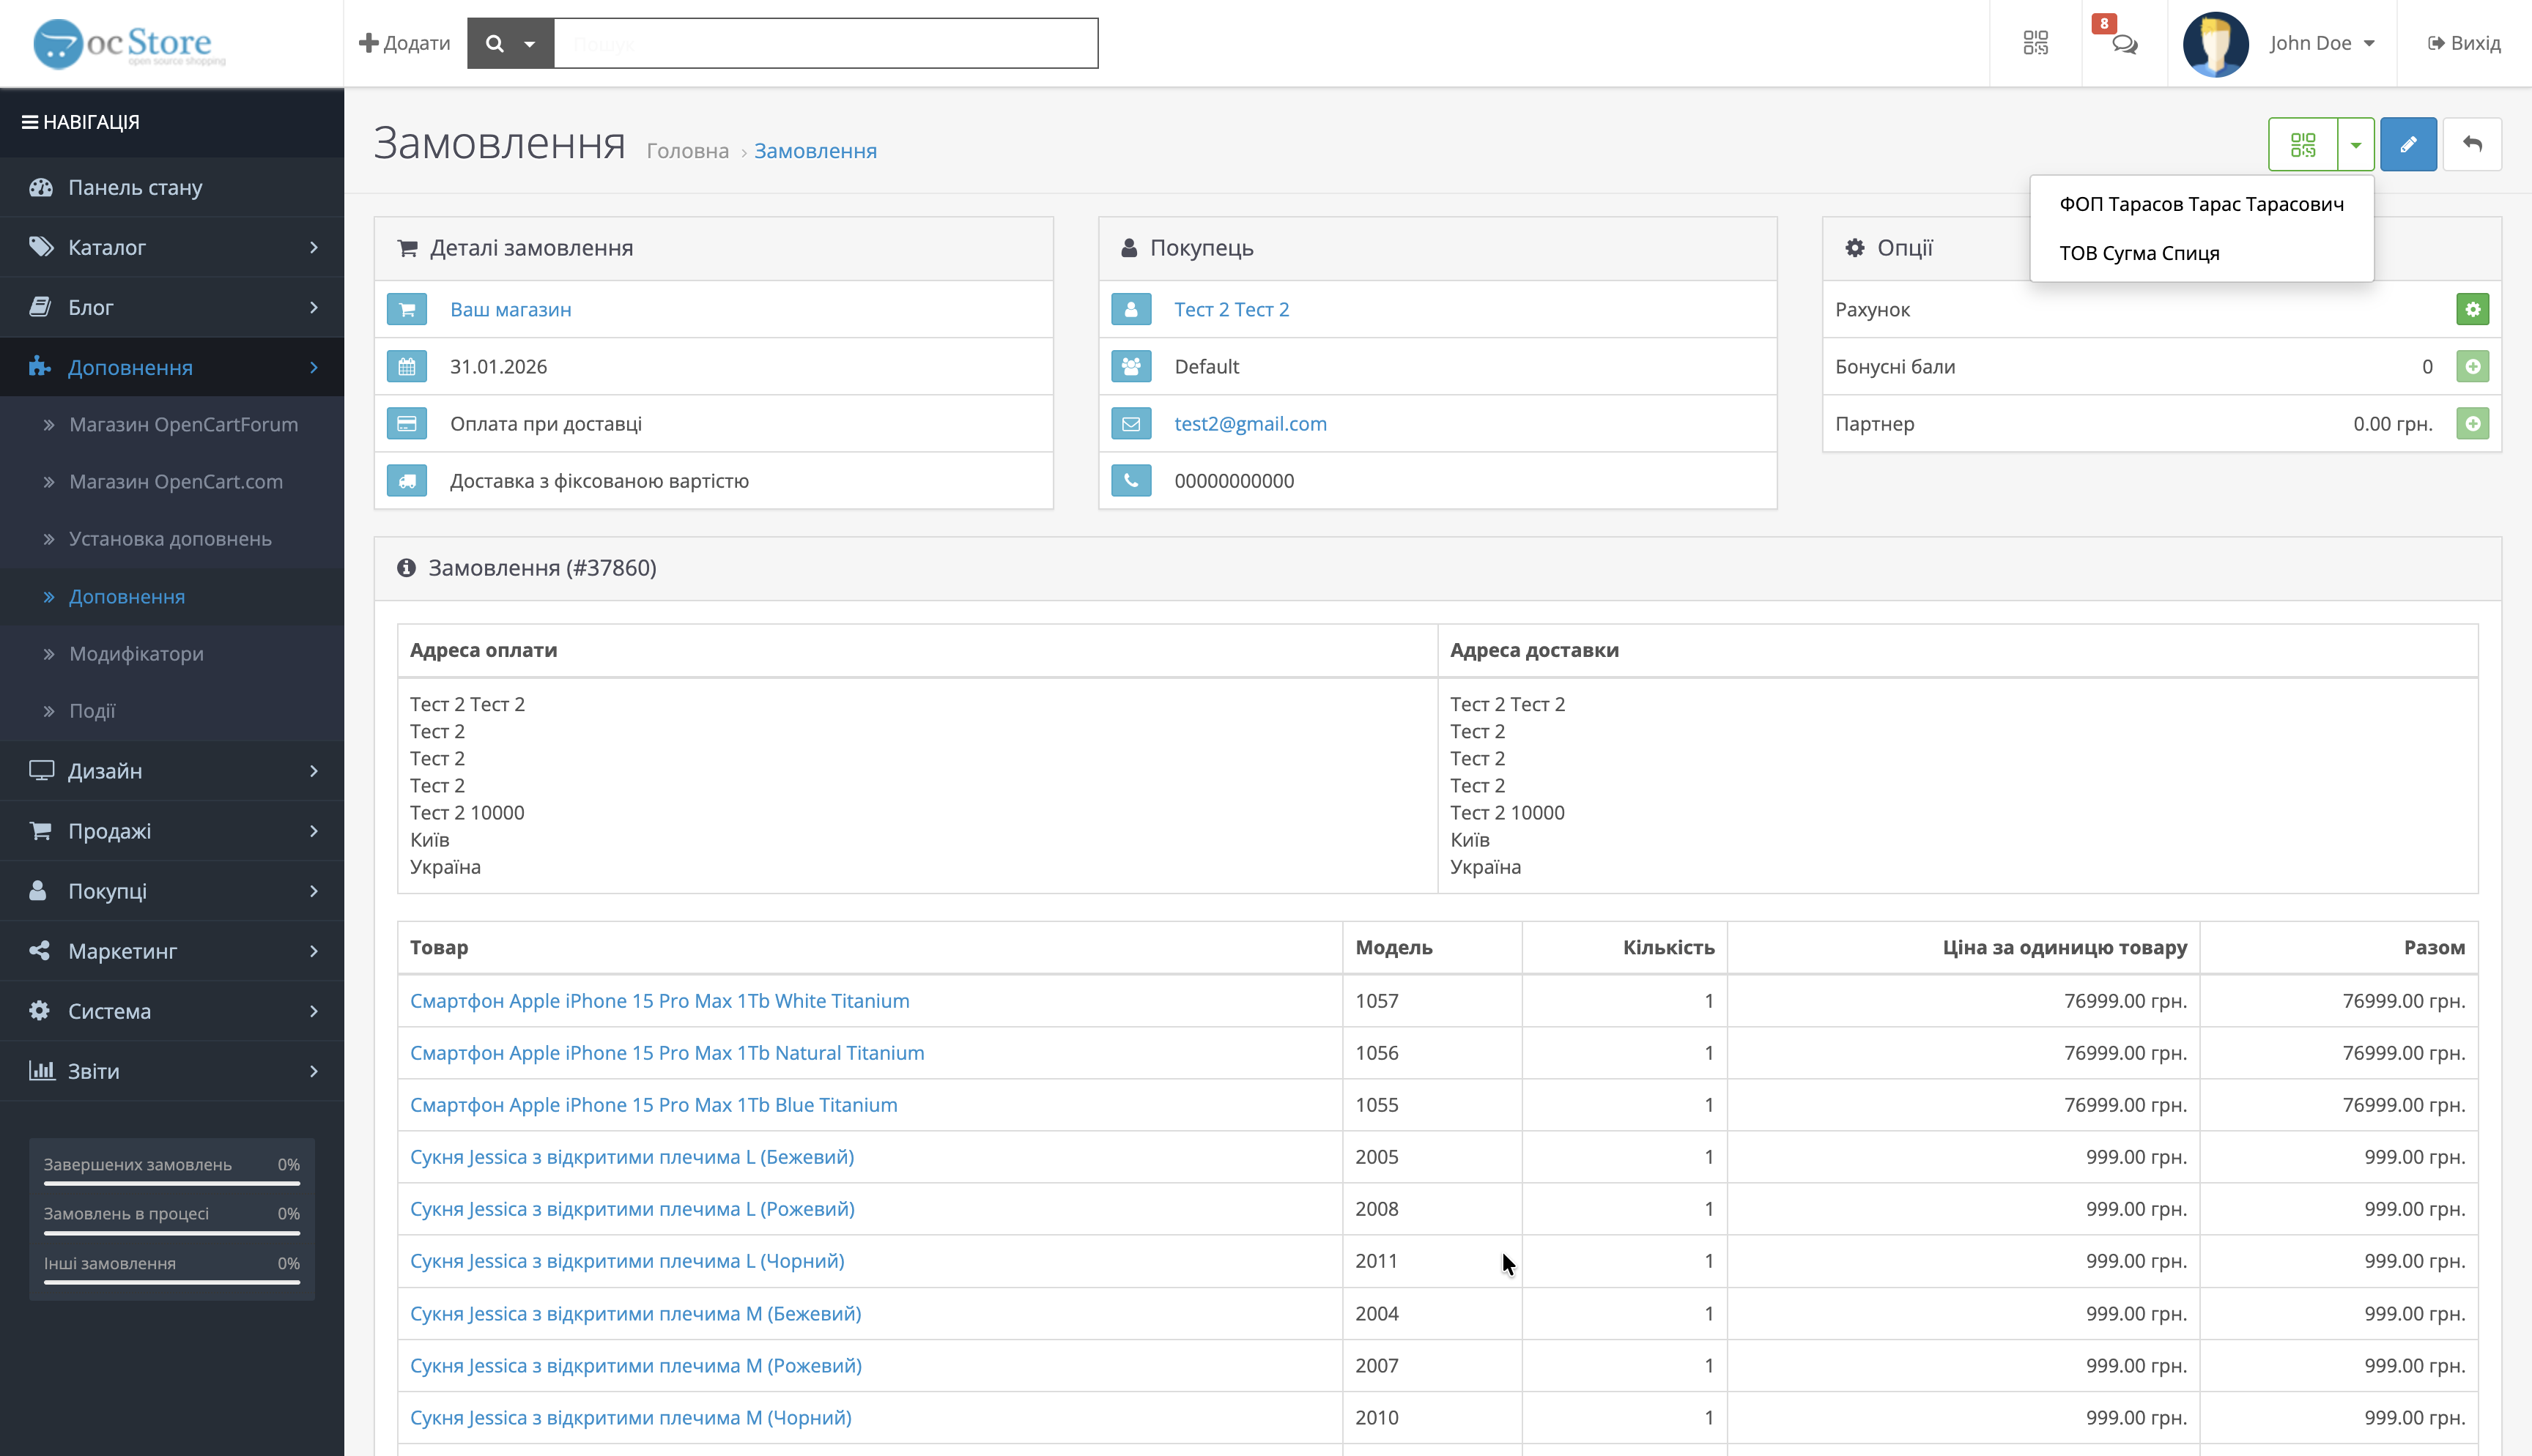Click the QR scanner icon in header
The height and width of the screenshot is (1456, 2532).
click(2035, 43)
